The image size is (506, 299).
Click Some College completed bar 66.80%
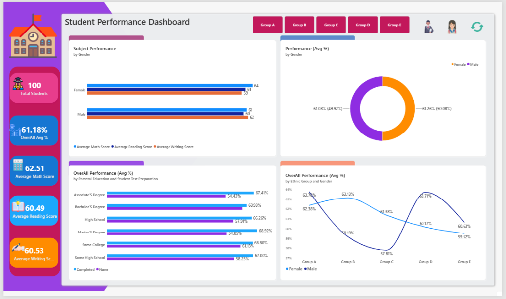(x=180, y=243)
